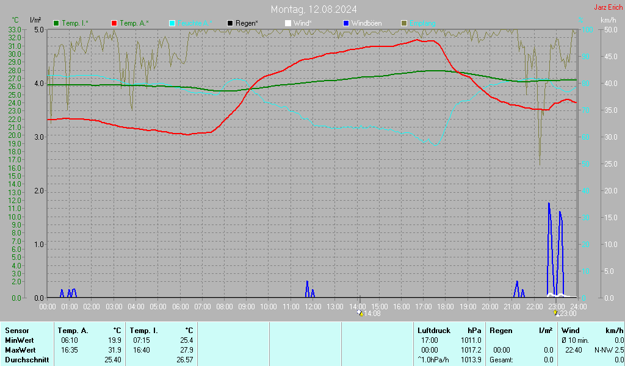The width and height of the screenshot is (625, 366).
Task: Select the Regen legend label
Action: tap(247, 23)
